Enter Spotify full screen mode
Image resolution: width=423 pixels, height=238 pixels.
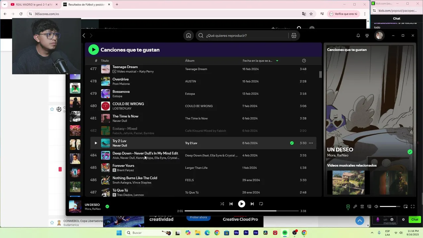click(x=412, y=207)
